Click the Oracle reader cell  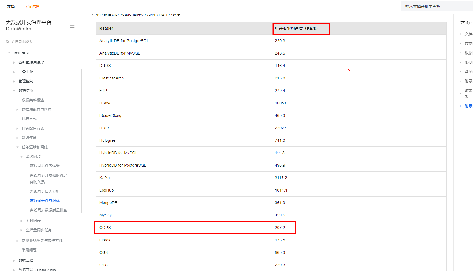click(183, 240)
